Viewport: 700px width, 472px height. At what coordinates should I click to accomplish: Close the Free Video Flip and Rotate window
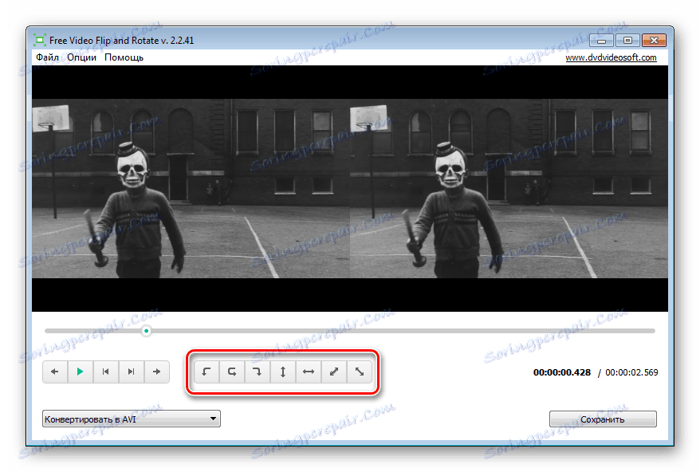tap(654, 40)
